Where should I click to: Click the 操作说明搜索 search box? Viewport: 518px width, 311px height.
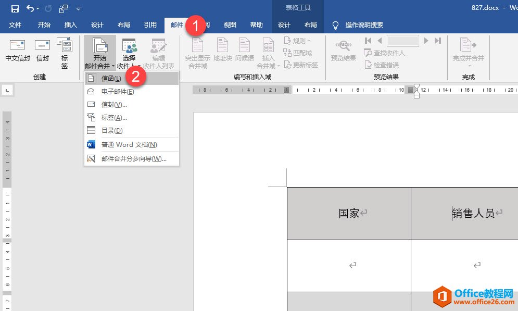click(364, 25)
